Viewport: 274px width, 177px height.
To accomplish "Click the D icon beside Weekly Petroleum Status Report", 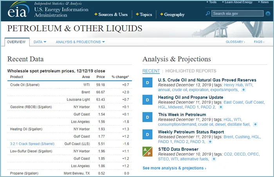I will click(x=147, y=135).
